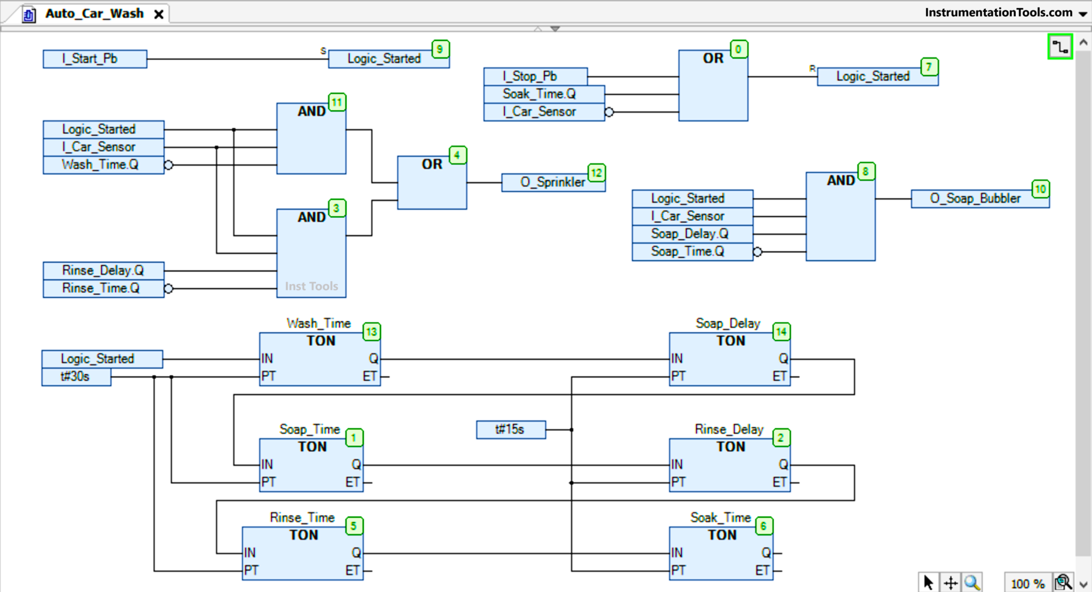The height and width of the screenshot is (592, 1092).
Task: Select the Rinse_Delay TON block
Action: click(x=730, y=465)
